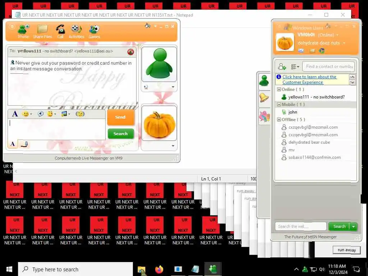The image size is (368, 276).
Task: Open the contact list view options dropdown
Action: (295, 66)
